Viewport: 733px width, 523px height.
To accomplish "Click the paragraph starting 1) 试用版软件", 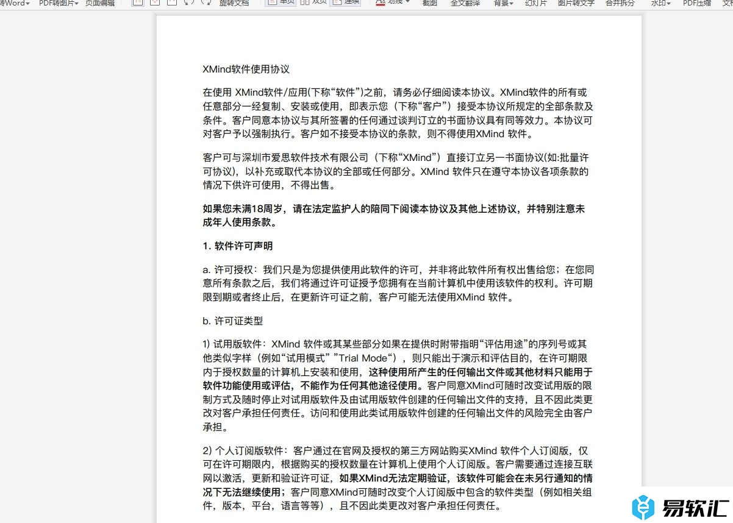I will (x=398, y=385).
